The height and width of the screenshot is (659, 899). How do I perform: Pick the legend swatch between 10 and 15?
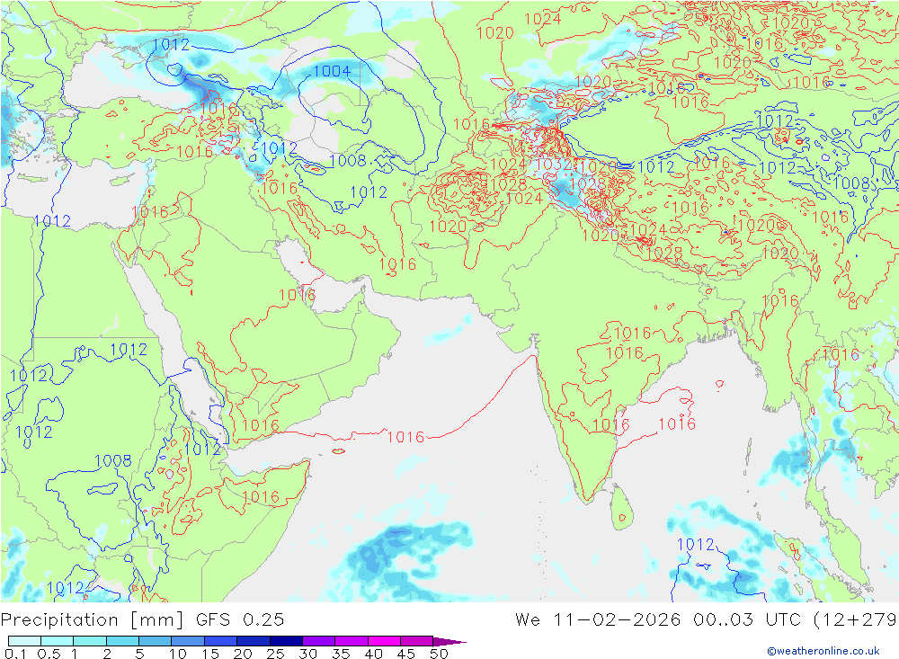pyautogui.click(x=188, y=641)
